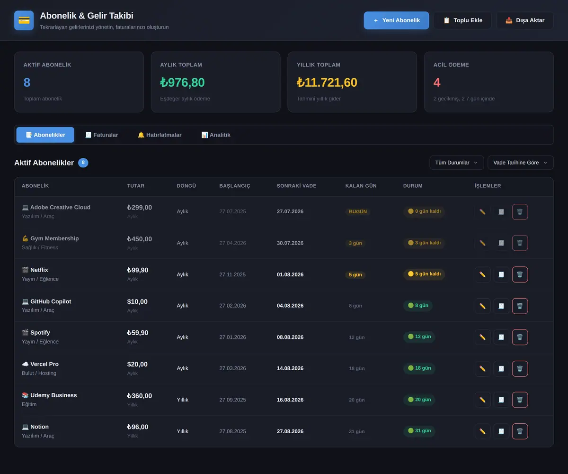Show the Analitik tab
The width and height of the screenshot is (568, 474).
216,135
